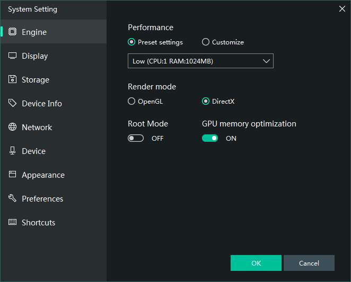Enable the Root Mode toggle switch
The width and height of the screenshot is (351, 282).
pyautogui.click(x=136, y=138)
